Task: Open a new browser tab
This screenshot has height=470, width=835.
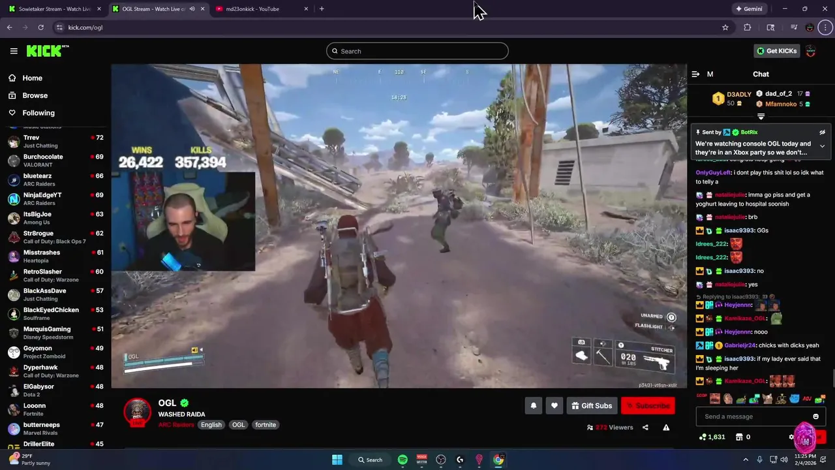Action: pos(322,8)
